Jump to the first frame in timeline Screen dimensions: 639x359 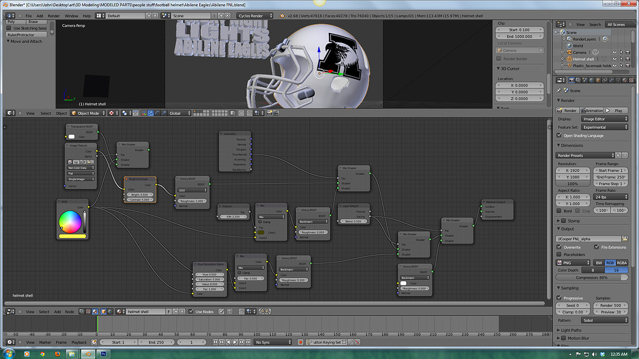click(x=215, y=342)
